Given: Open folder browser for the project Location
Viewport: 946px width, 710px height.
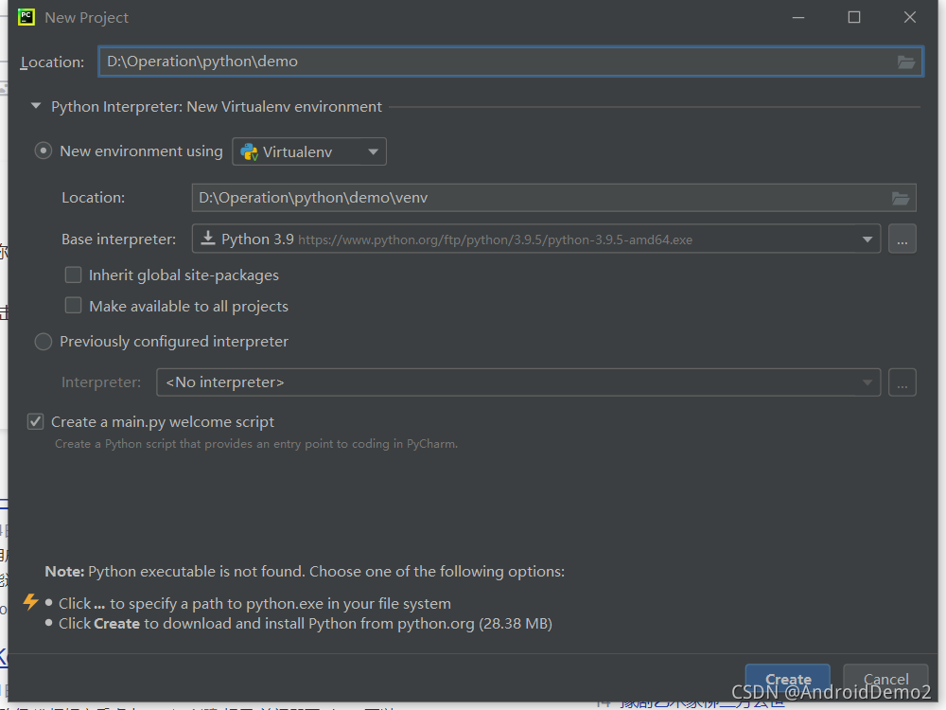Looking at the screenshot, I should [x=905, y=62].
